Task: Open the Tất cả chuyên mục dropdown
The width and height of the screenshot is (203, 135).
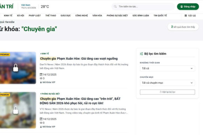Action: pyautogui.click(x=167, y=83)
